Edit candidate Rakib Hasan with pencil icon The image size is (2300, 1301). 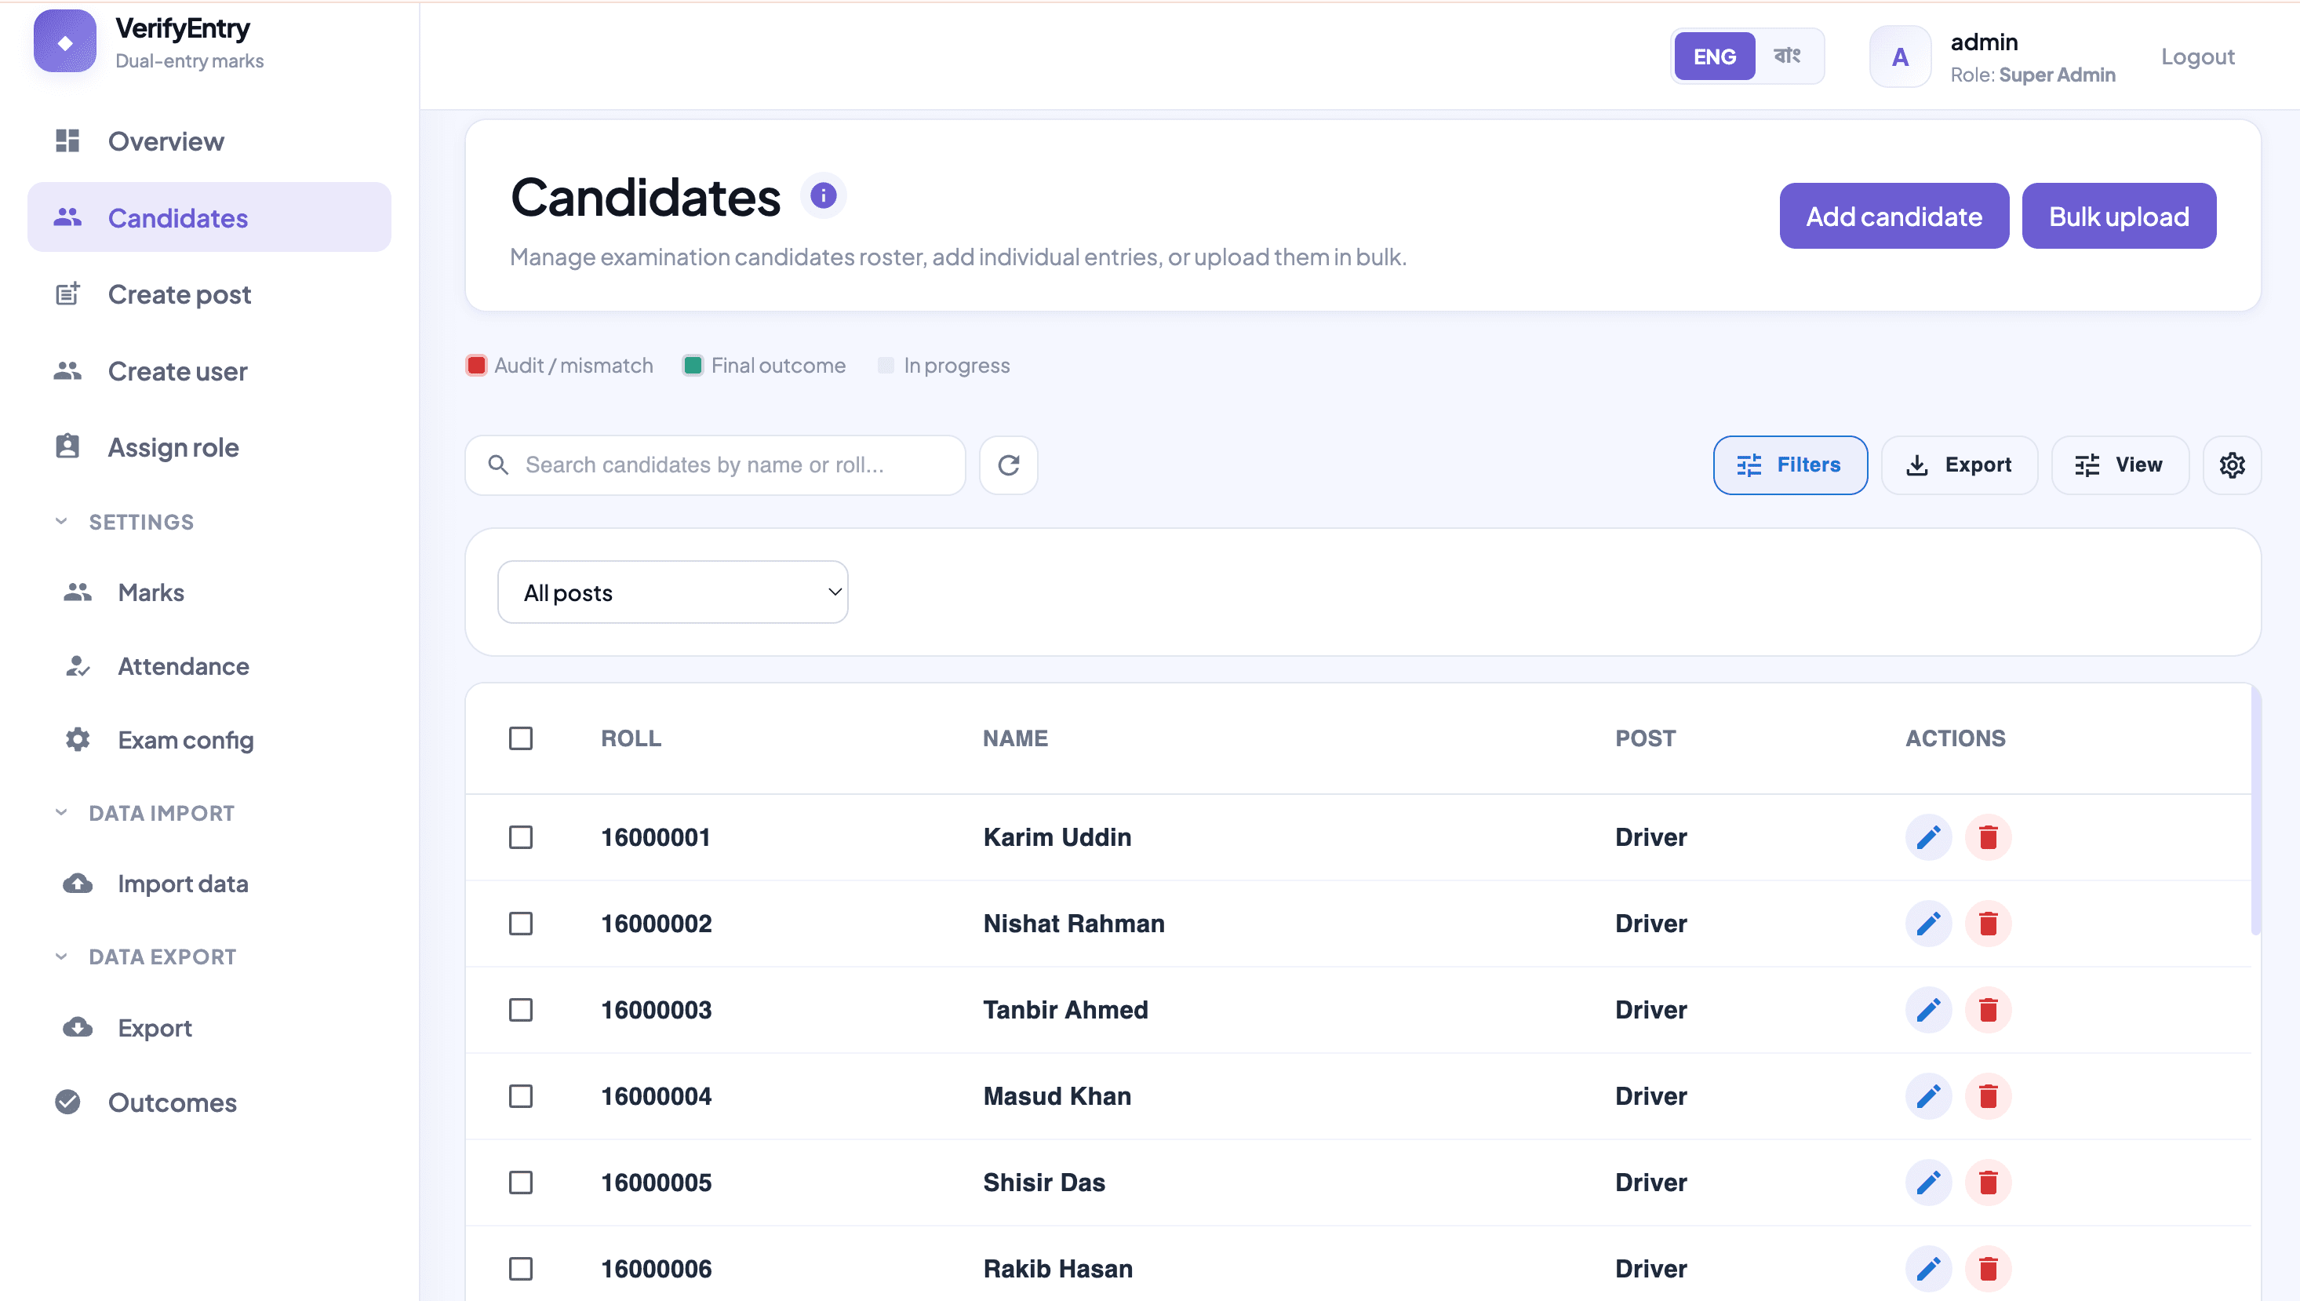point(1928,1269)
